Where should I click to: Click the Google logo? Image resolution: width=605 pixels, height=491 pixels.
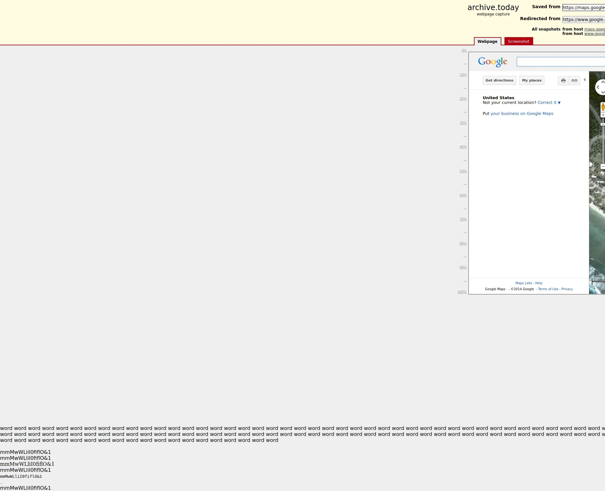(x=493, y=62)
